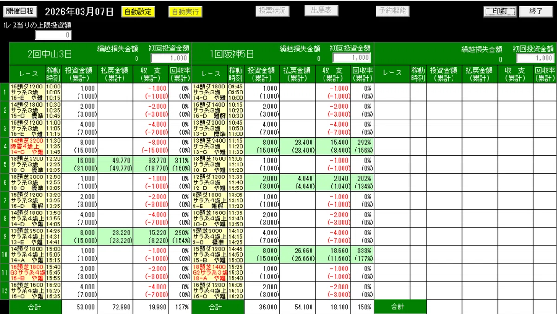Open the greyed 投票状況 button
The width and height of the screenshot is (557, 314).
(x=272, y=11)
